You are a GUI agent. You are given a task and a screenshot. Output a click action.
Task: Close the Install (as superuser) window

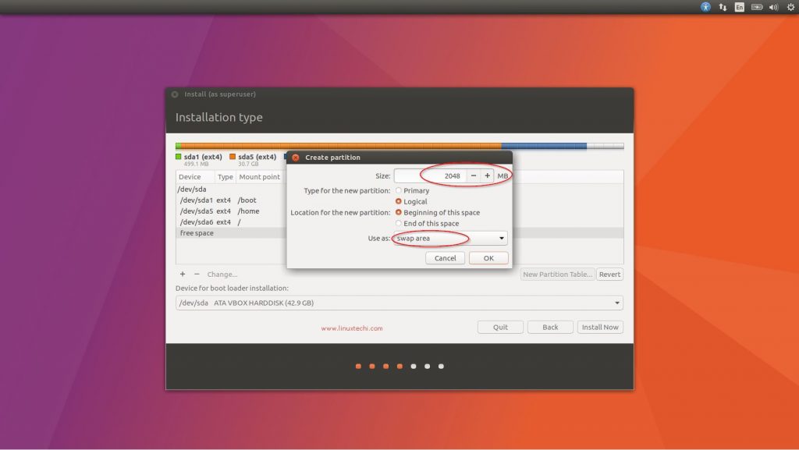tap(175, 94)
